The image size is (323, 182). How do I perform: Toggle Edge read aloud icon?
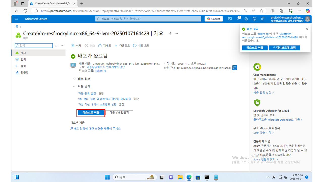[253, 11]
